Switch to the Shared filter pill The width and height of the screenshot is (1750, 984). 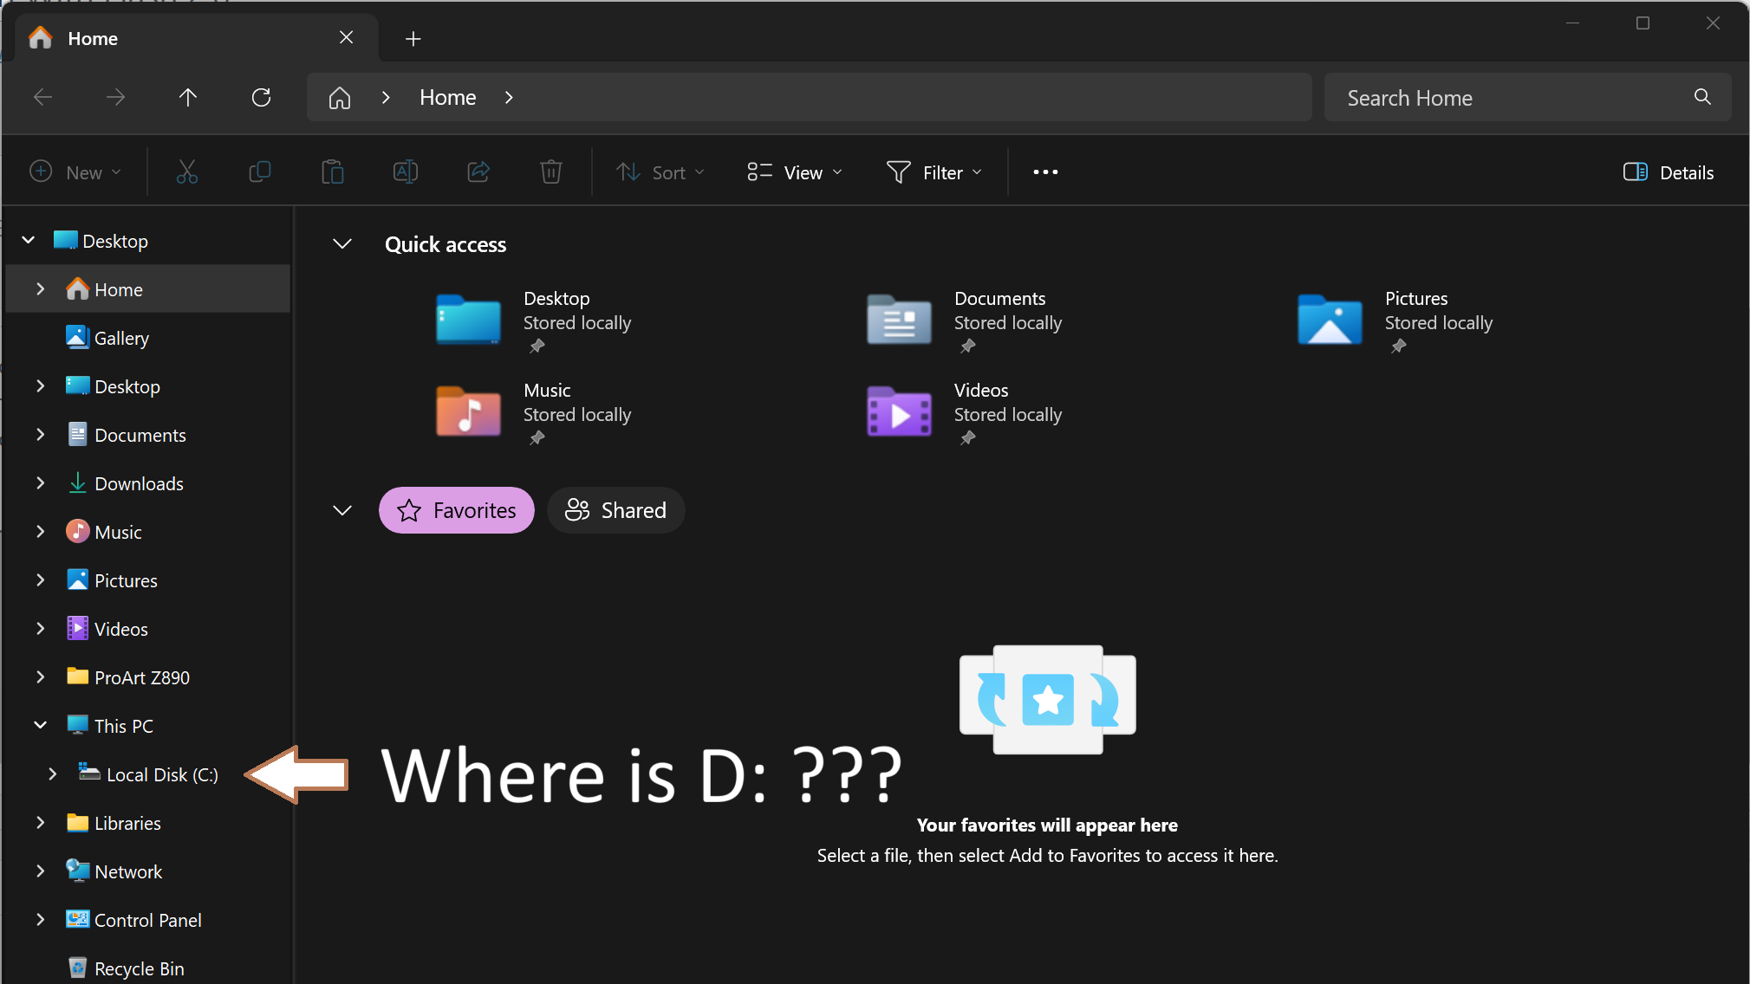pyautogui.click(x=616, y=510)
